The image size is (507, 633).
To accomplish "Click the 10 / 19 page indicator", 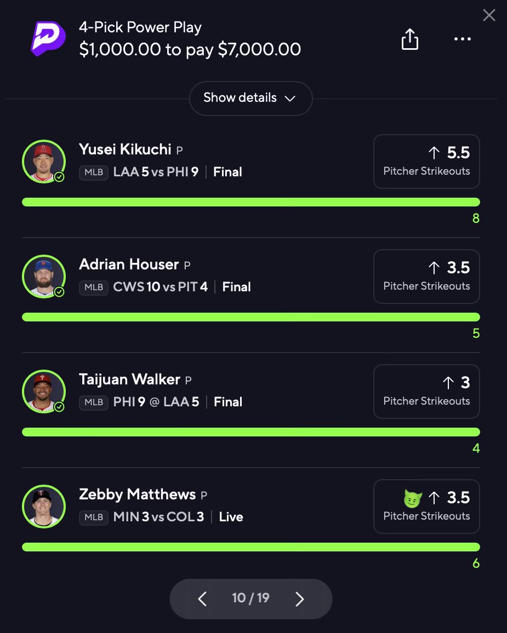I will click(x=250, y=598).
